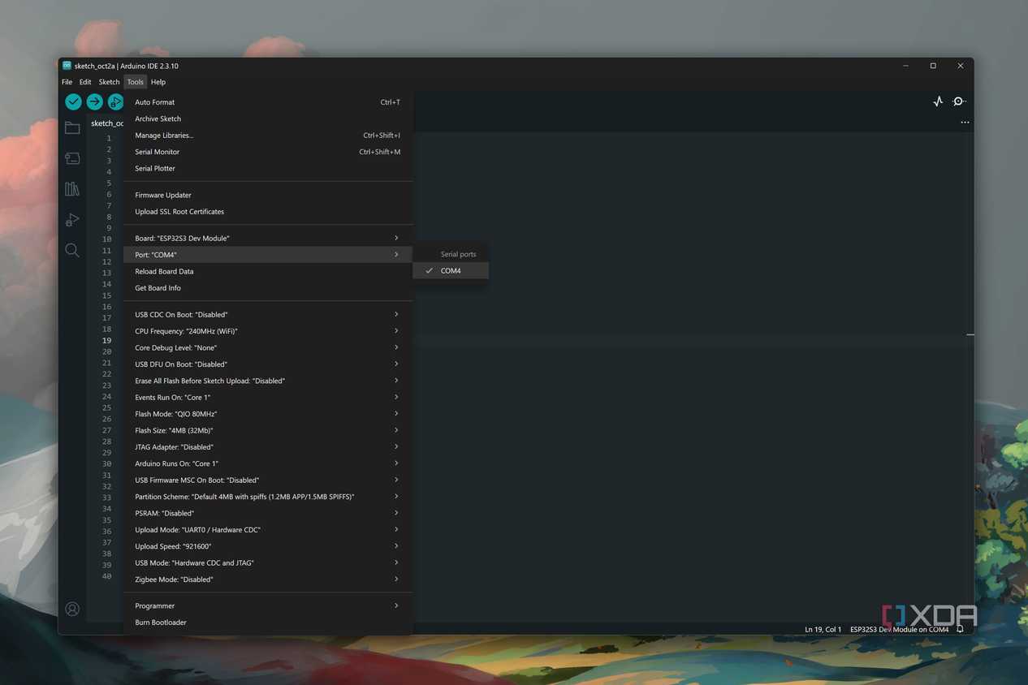Open the Edit menu
Image resolution: width=1028 pixels, height=685 pixels.
tap(85, 82)
